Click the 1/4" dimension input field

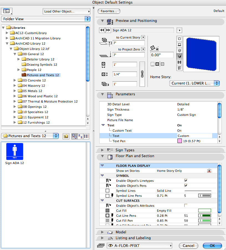point(125,74)
